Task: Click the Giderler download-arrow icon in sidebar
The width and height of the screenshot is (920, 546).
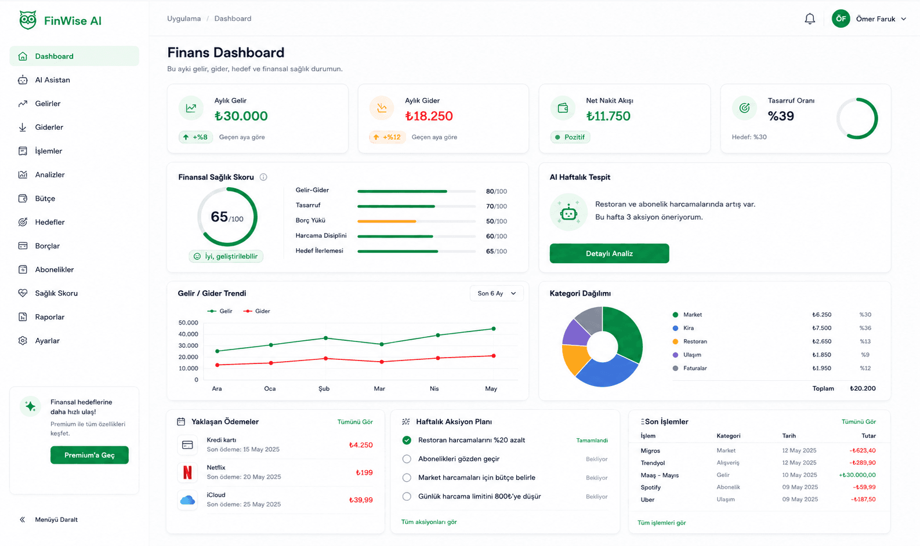Action: tap(23, 128)
